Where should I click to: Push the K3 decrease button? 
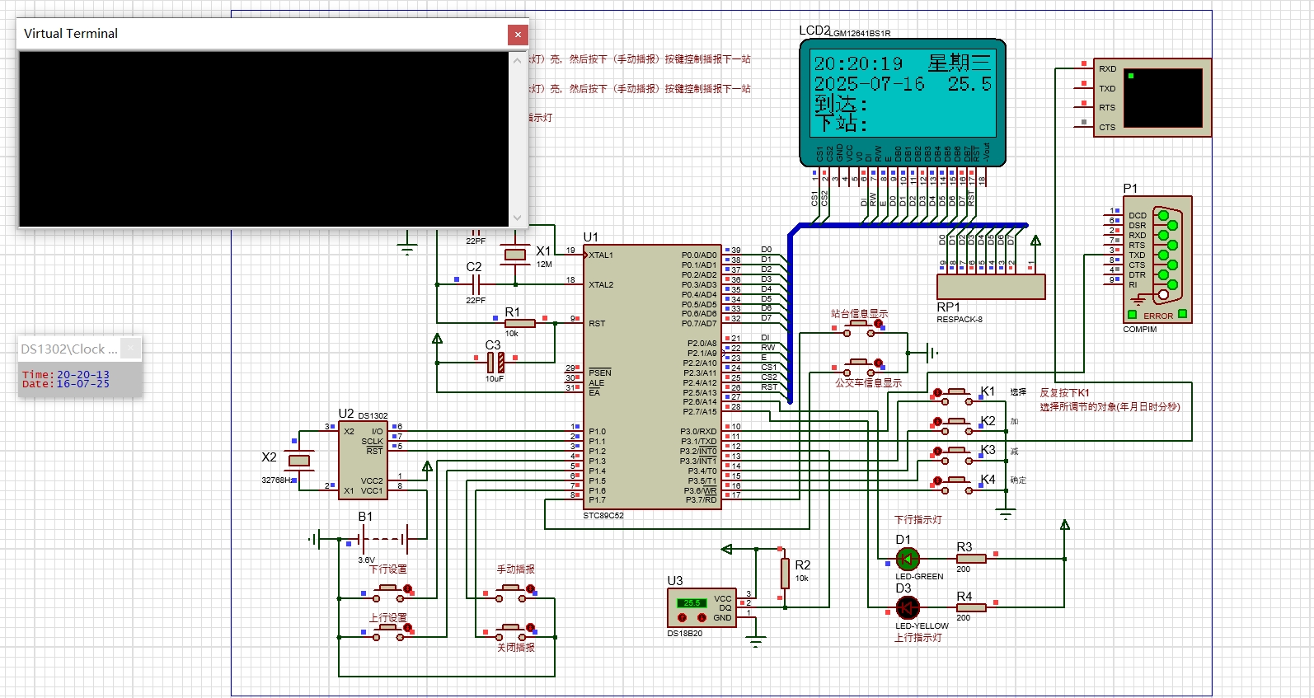(956, 455)
